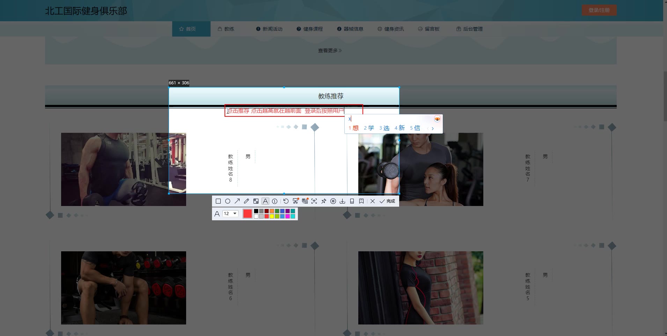Start screen recording from toolbar

click(x=333, y=201)
